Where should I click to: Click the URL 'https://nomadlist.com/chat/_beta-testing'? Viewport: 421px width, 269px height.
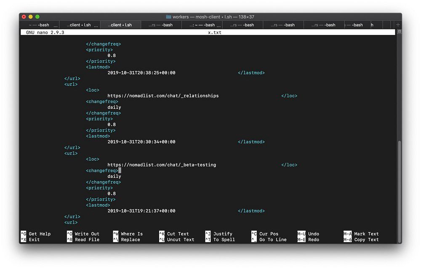(162, 165)
